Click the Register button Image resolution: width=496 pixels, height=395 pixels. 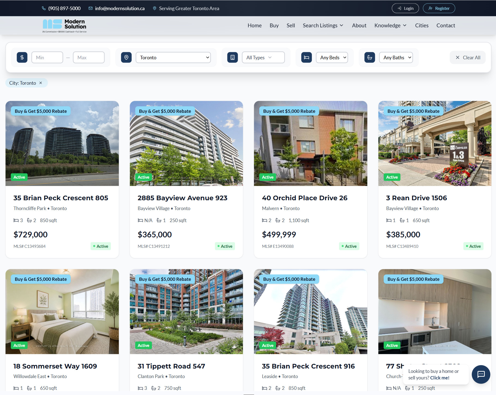(x=439, y=8)
